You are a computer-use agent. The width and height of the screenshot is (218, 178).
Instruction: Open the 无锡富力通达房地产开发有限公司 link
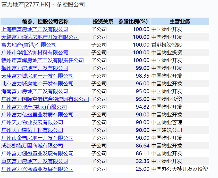40,37
